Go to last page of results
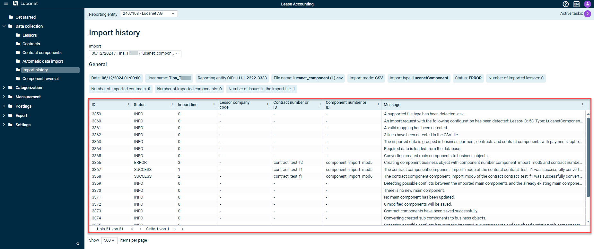Viewport: 594px width, 249px height. coord(183,229)
